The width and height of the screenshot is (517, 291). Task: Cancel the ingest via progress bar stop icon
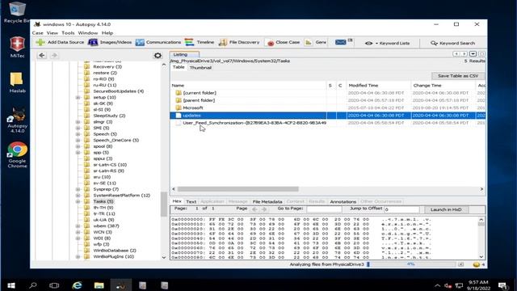[460, 264]
